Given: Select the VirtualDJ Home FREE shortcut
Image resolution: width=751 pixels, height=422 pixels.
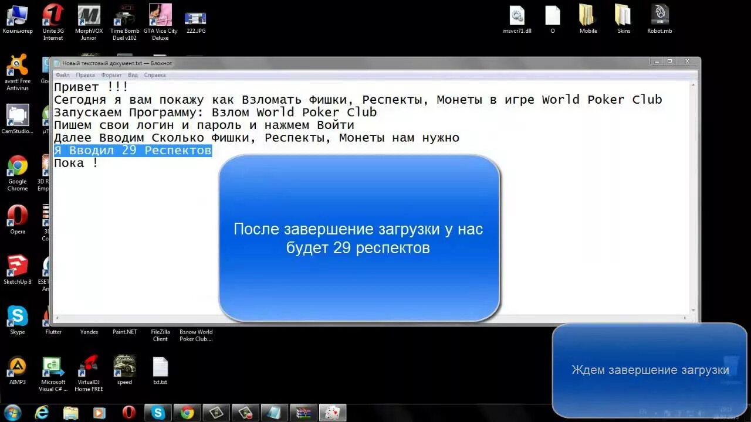Looking at the screenshot, I should pyautogui.click(x=89, y=374).
